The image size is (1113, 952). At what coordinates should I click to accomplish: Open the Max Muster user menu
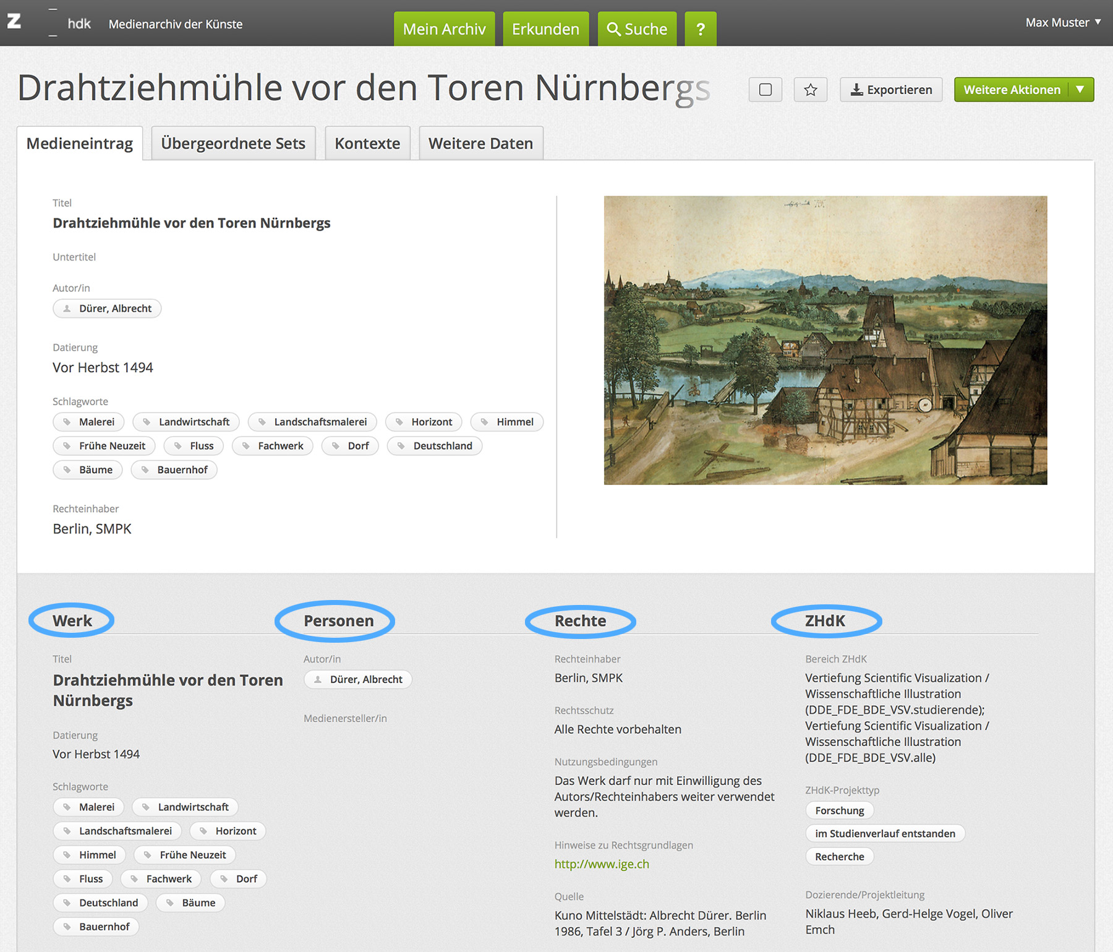click(x=1062, y=23)
